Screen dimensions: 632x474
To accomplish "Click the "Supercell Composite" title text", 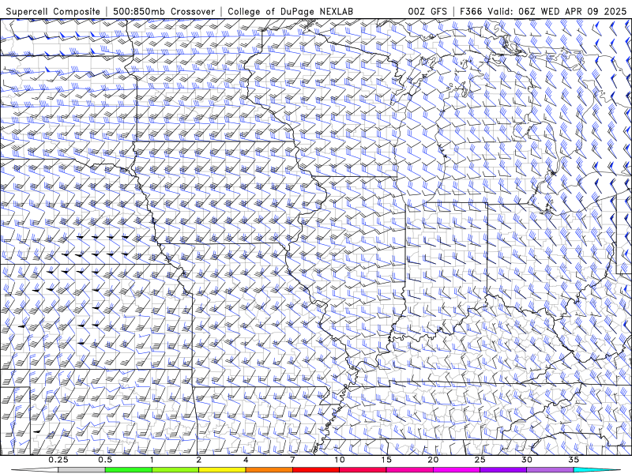I will tap(53, 11).
